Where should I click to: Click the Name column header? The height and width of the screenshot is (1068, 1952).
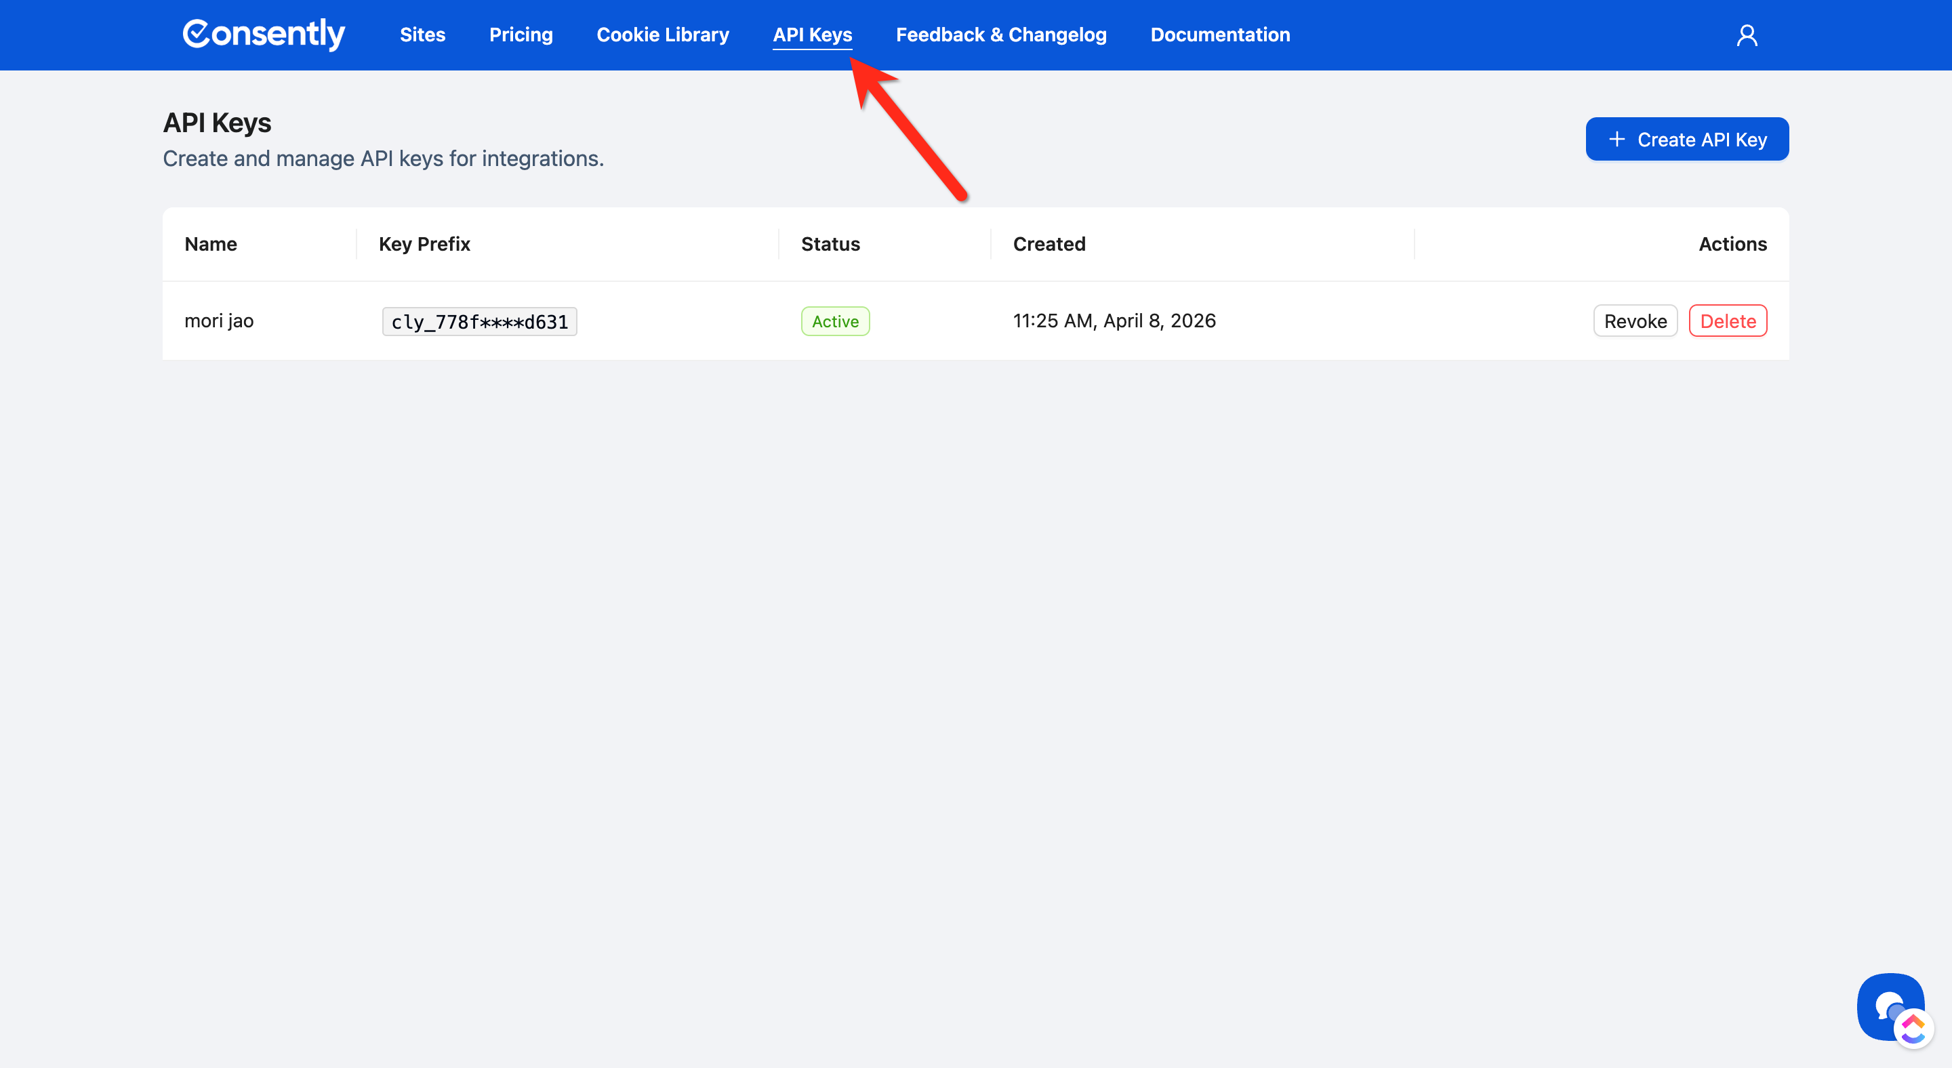pos(211,244)
